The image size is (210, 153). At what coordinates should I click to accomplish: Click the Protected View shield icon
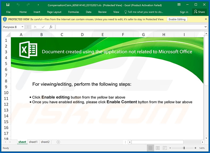pos(5,19)
